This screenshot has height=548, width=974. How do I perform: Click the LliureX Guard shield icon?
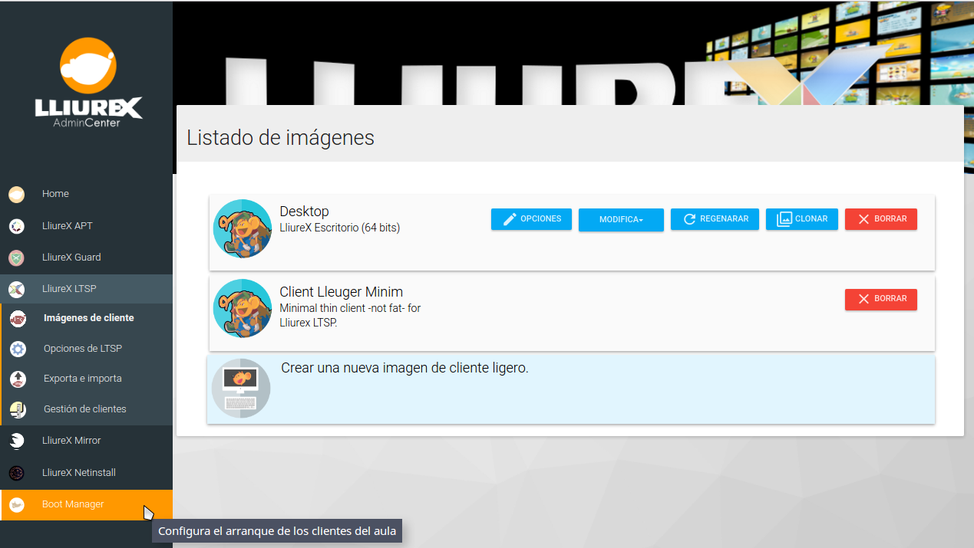tap(16, 258)
